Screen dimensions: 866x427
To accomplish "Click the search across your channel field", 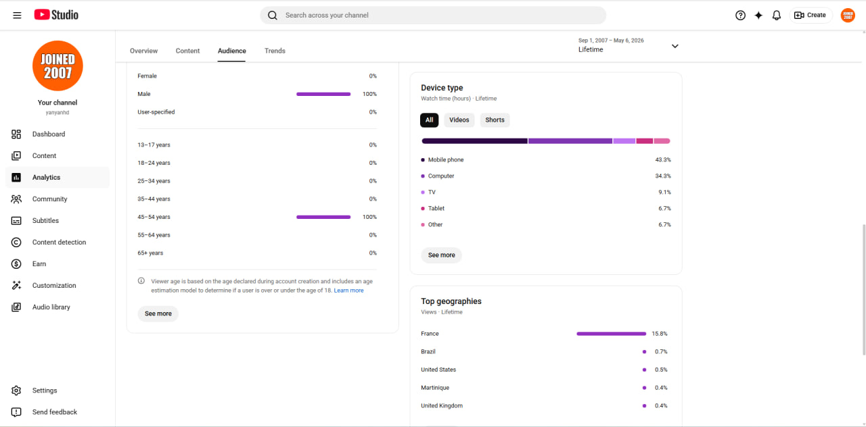I will (433, 15).
